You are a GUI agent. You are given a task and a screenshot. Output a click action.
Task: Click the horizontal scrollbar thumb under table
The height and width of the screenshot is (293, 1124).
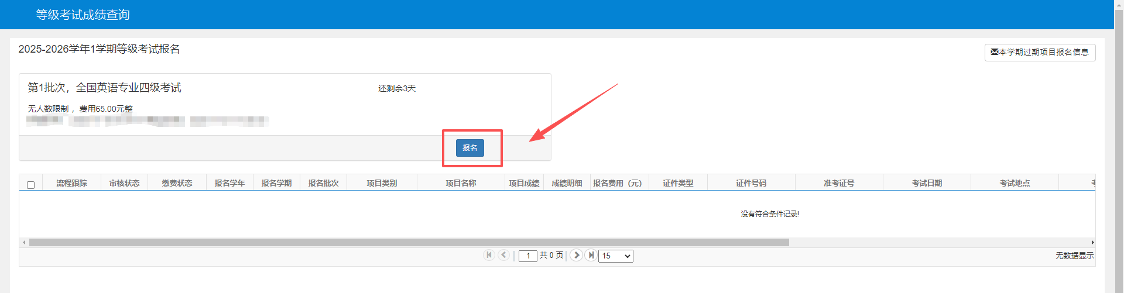pyautogui.click(x=409, y=242)
